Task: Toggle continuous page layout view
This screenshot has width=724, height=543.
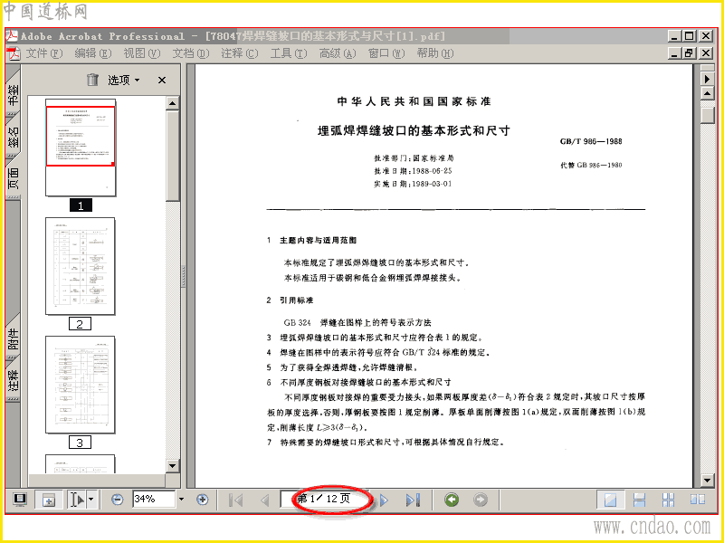Action: (x=639, y=500)
